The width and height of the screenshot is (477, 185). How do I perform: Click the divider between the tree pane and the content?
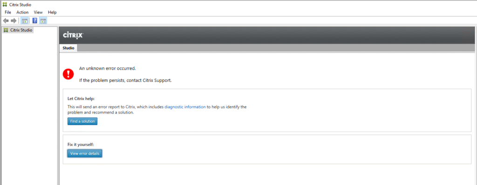[58, 106]
